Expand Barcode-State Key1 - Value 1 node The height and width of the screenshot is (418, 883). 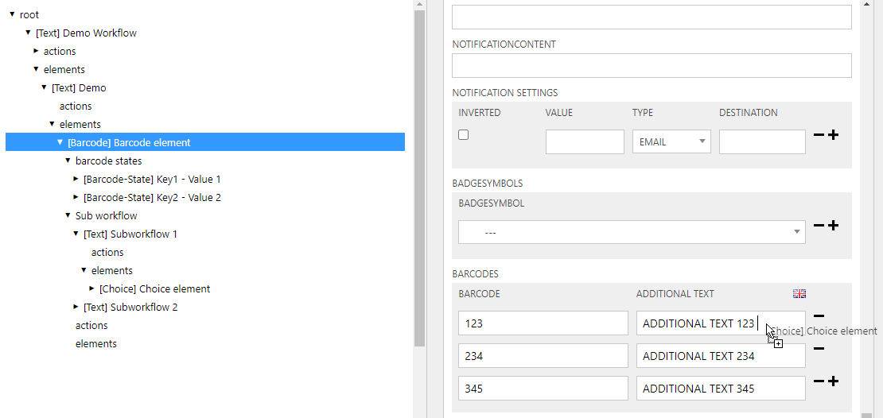(x=76, y=180)
